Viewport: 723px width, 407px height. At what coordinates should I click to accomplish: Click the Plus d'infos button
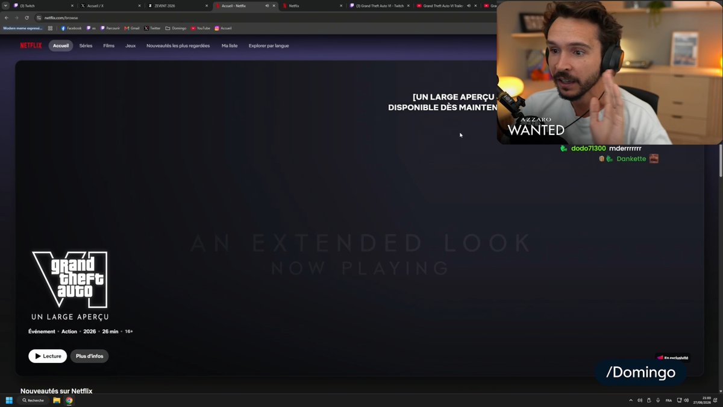pyautogui.click(x=90, y=356)
